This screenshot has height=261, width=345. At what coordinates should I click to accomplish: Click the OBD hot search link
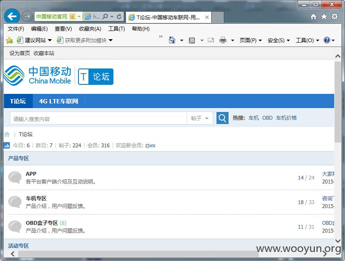click(267, 118)
